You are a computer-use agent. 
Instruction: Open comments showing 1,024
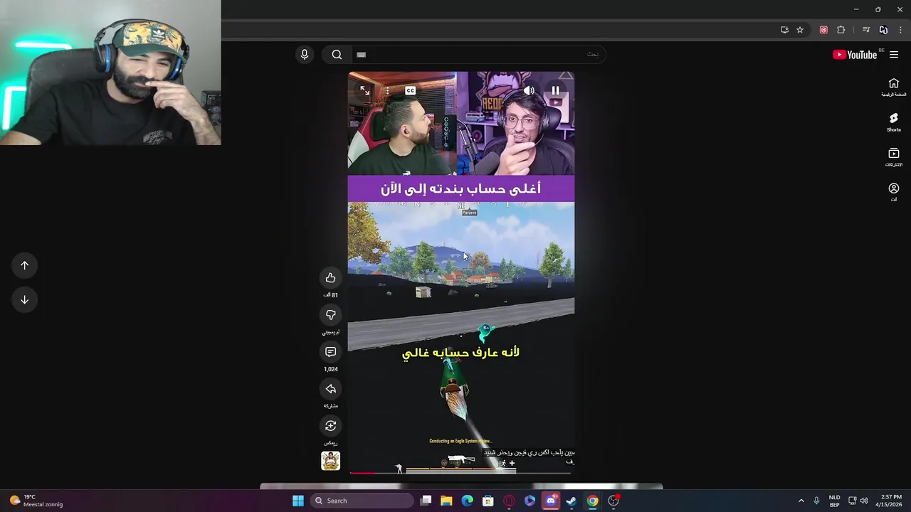point(330,352)
